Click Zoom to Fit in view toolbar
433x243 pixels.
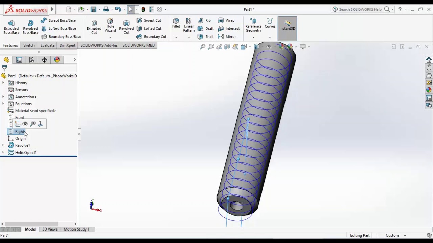(202, 47)
